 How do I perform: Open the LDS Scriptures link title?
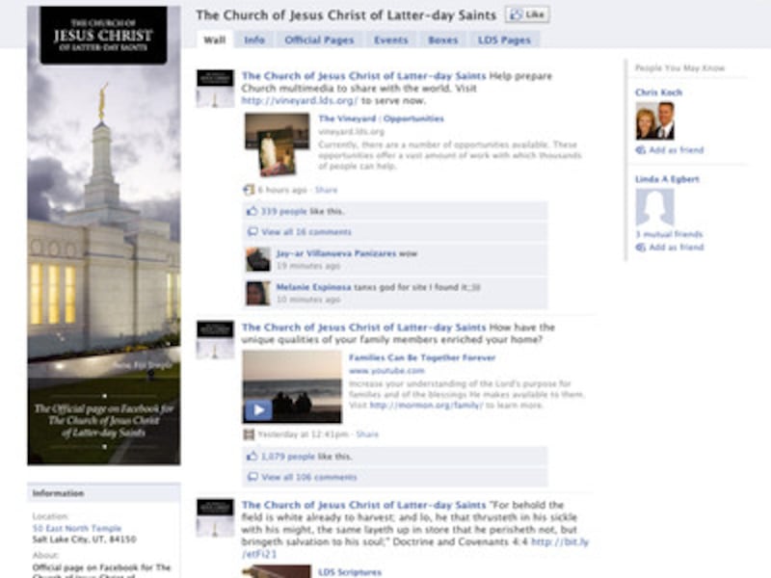click(x=350, y=572)
